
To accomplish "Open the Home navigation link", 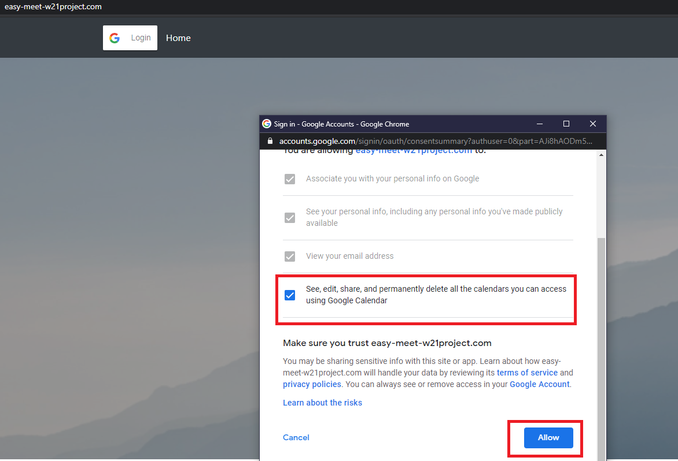I will [x=178, y=38].
